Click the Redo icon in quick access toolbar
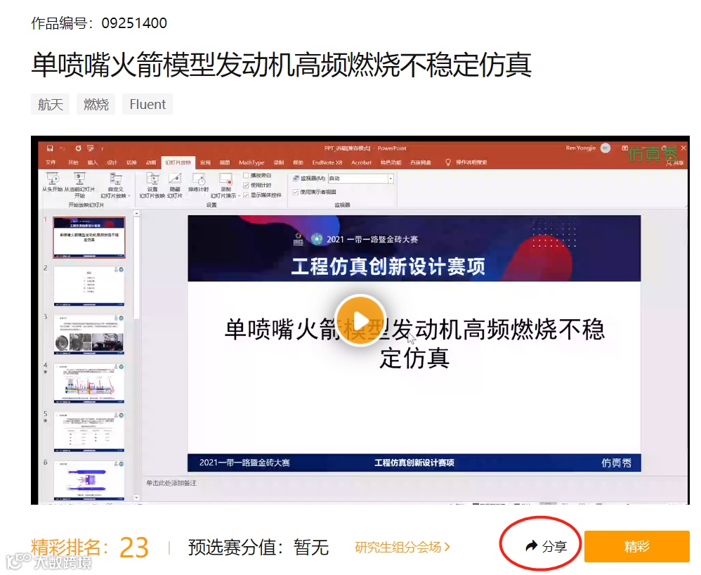Viewport: 701px width, 575px height. 78,148
